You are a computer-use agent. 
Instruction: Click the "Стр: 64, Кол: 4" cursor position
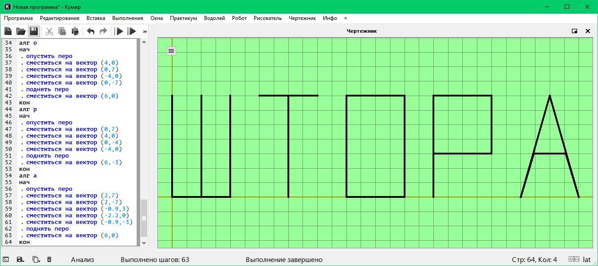pos(534,260)
